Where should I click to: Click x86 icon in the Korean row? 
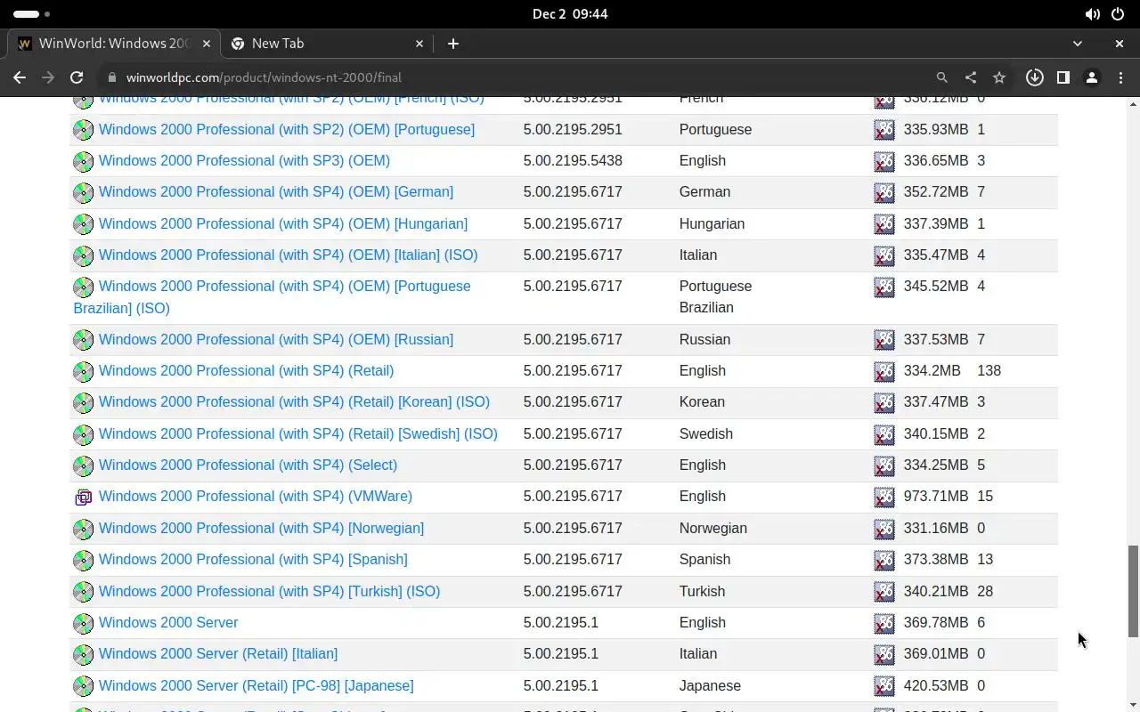pyautogui.click(x=883, y=402)
